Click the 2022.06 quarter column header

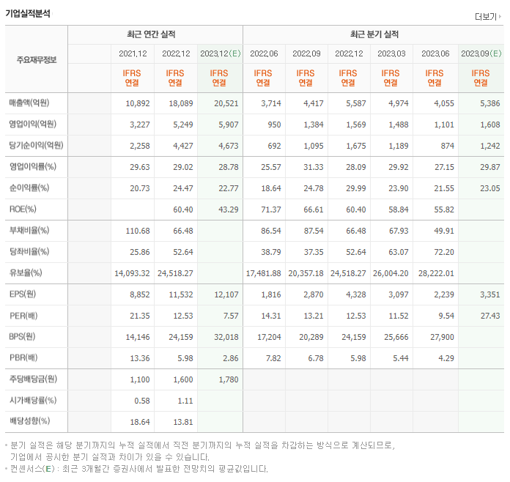[264, 53]
